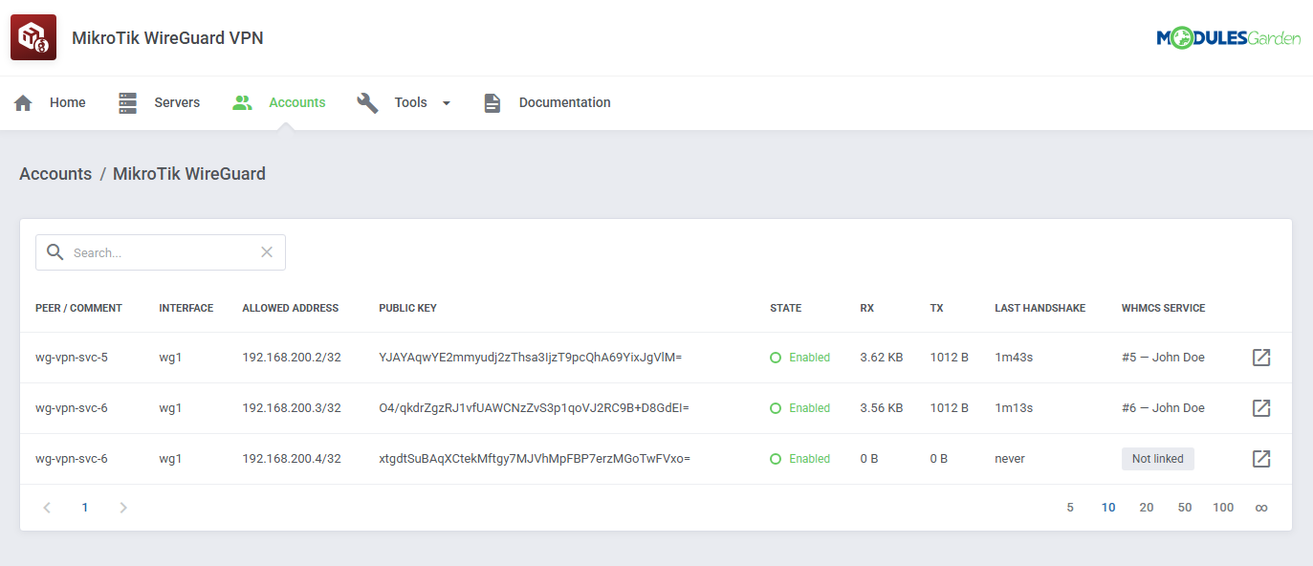1313x566 pixels.
Task: Click Enabled state in 192.168.200.4/32 row
Action: coord(800,459)
